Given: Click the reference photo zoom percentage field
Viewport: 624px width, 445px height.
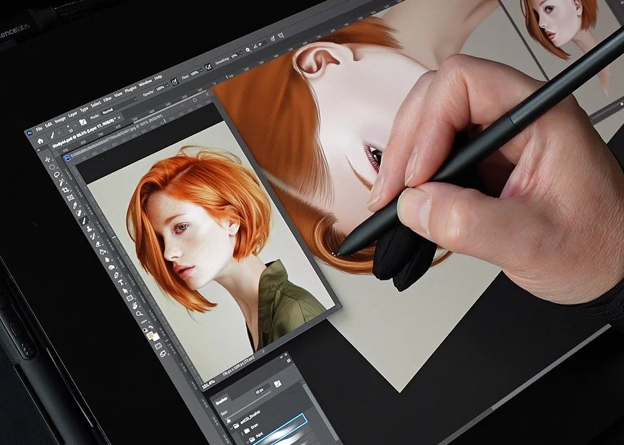Looking at the screenshot, I should tap(208, 384).
